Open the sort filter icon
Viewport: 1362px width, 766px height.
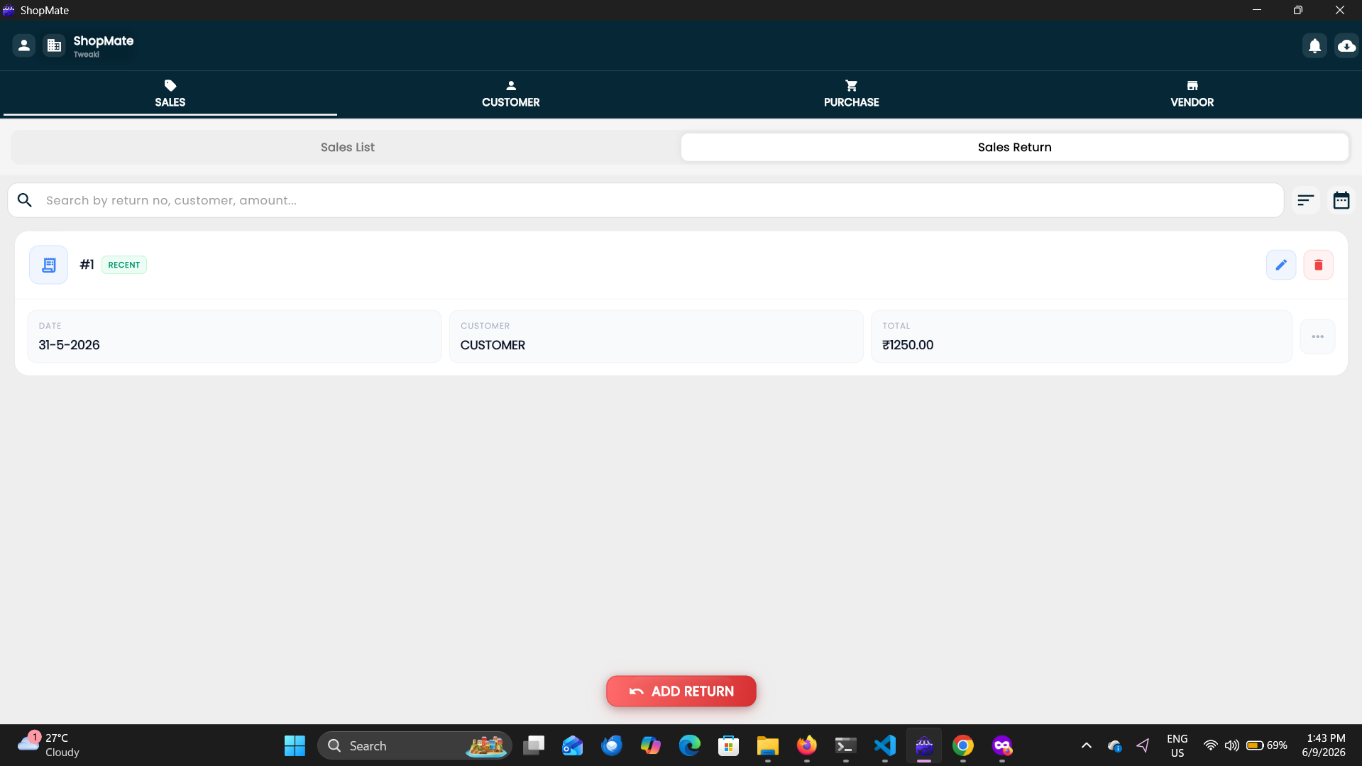click(1306, 200)
